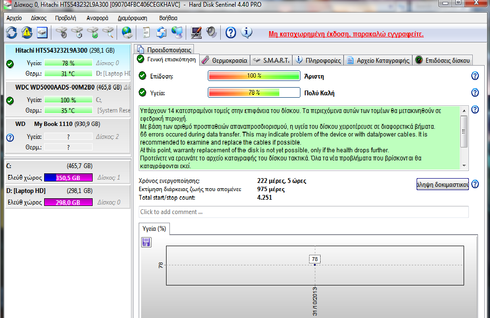Click the status text scrollbar up arrow
The height and width of the screenshot is (318, 490).
[x=464, y=111]
